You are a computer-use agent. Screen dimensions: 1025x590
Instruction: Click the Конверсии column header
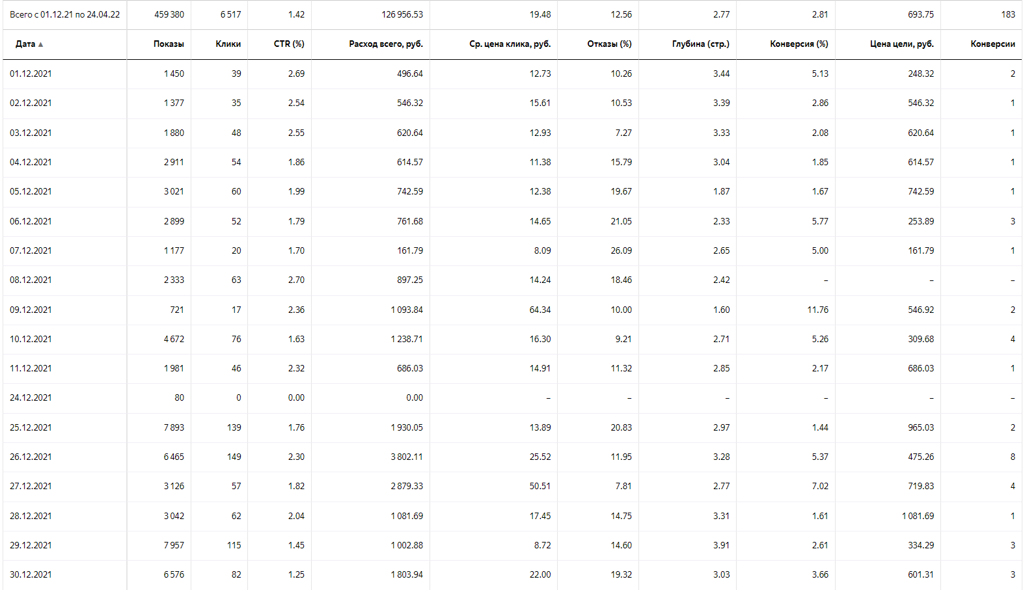click(x=992, y=44)
